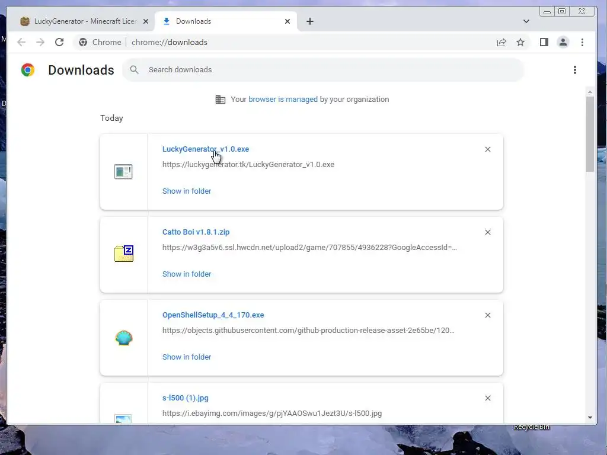The height and width of the screenshot is (455, 607).
Task: Click the s-l500 (1).jpg image file icon
Action: [x=123, y=419]
